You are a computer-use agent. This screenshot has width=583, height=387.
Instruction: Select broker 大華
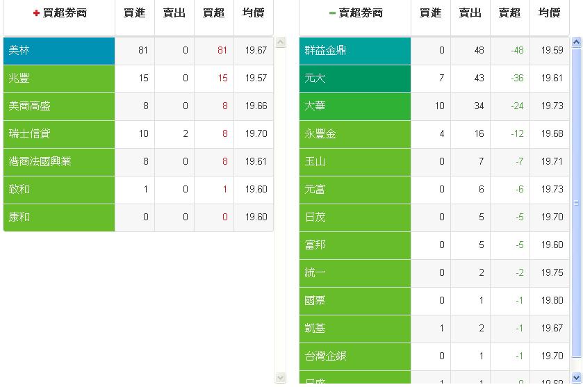tap(355, 106)
